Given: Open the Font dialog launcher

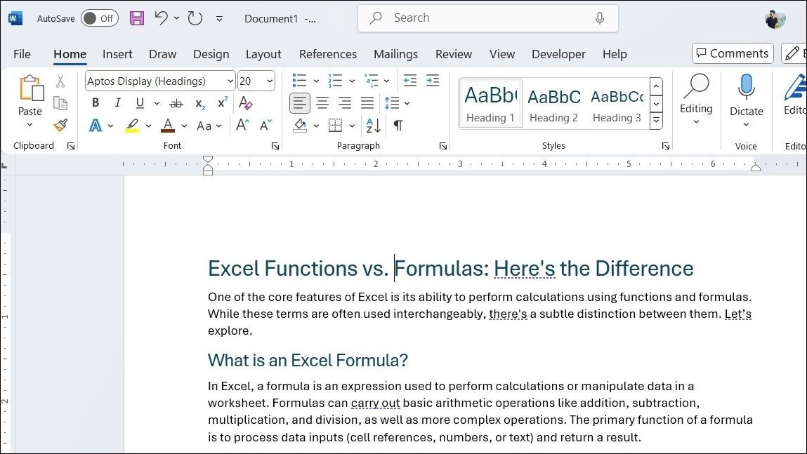Looking at the screenshot, I should (275, 146).
